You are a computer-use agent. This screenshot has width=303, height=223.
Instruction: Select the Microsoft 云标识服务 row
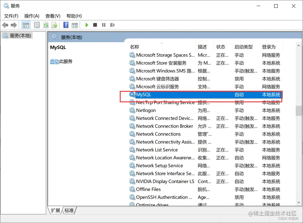(x=206, y=87)
